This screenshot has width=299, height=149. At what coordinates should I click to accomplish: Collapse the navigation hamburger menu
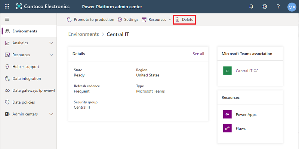point(7,19)
